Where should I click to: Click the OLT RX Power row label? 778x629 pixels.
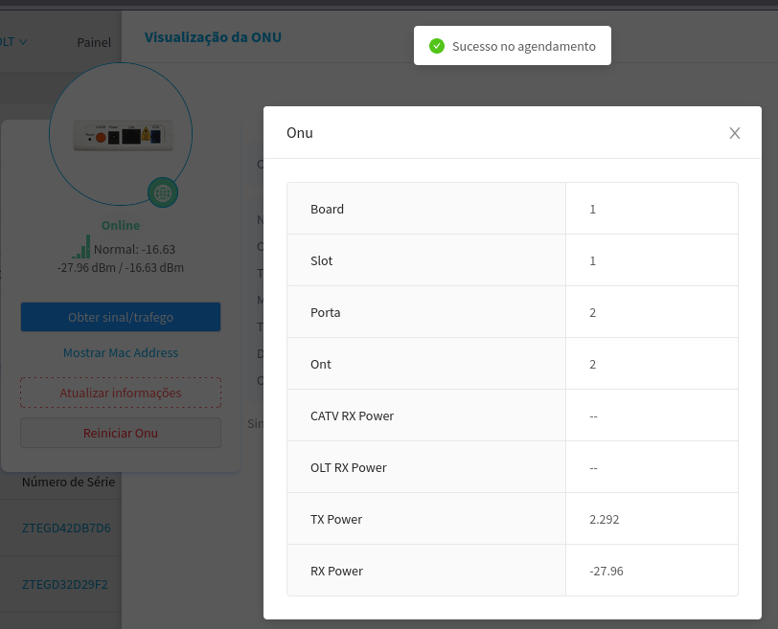click(x=349, y=467)
